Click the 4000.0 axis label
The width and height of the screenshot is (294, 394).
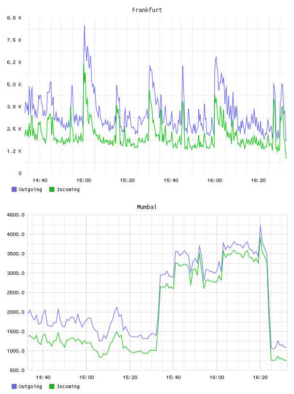(x=15, y=235)
